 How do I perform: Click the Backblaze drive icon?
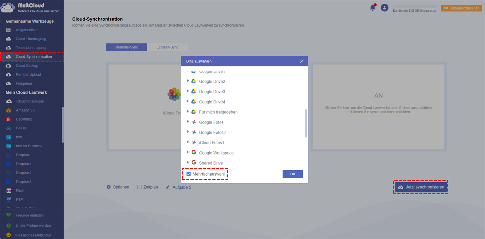coord(9,119)
